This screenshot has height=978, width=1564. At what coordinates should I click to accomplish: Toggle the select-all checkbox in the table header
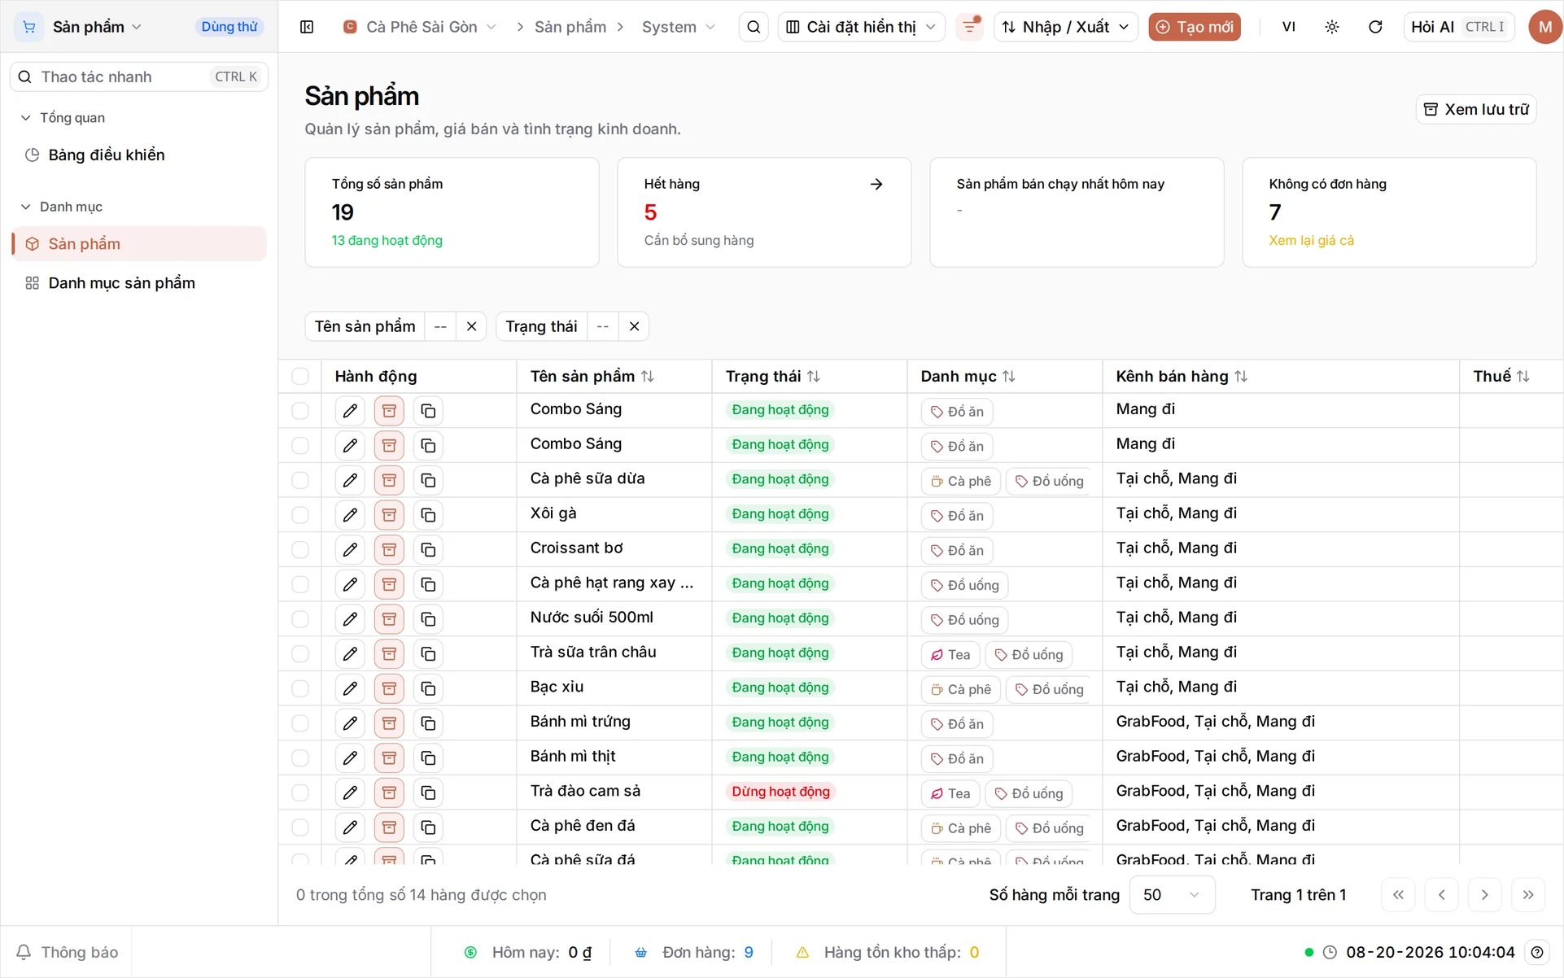click(300, 376)
